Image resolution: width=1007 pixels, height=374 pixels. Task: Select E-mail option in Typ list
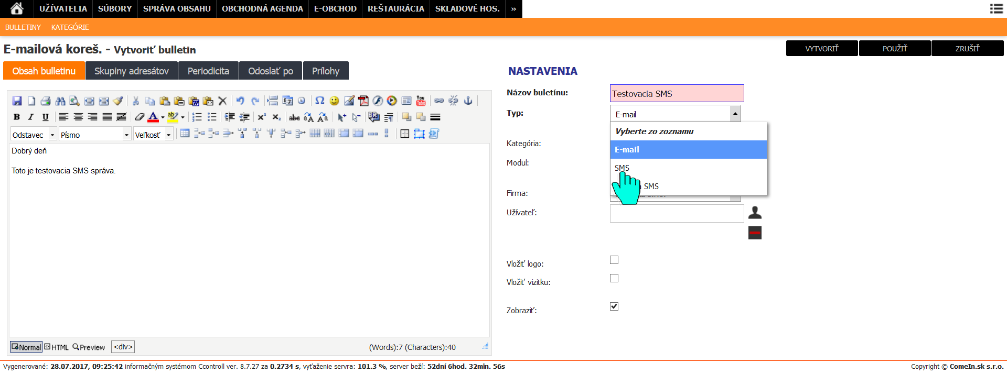click(688, 150)
